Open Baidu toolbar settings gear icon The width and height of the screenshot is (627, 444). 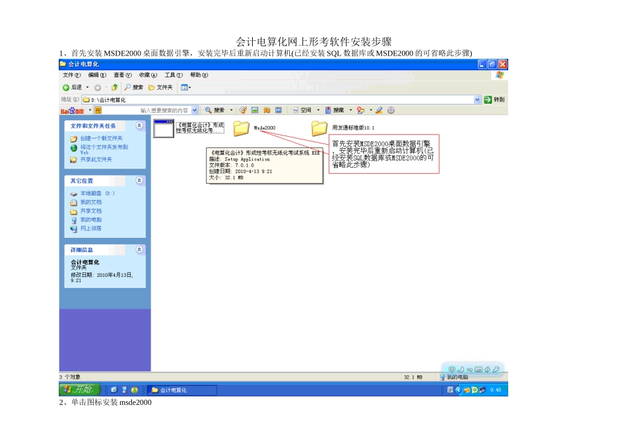point(391,110)
